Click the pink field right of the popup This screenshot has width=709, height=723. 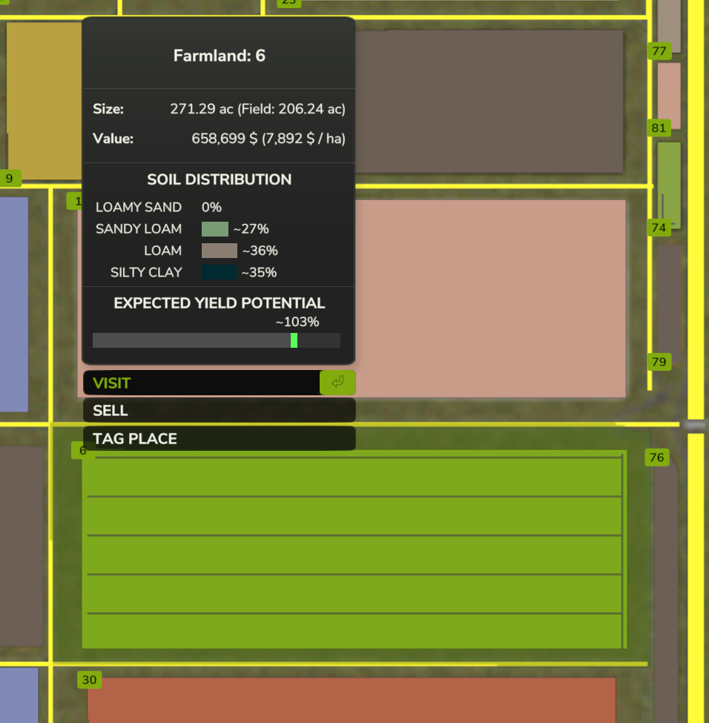tap(490, 298)
